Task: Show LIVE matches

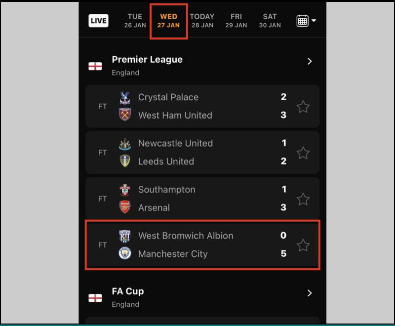Action: pos(98,21)
